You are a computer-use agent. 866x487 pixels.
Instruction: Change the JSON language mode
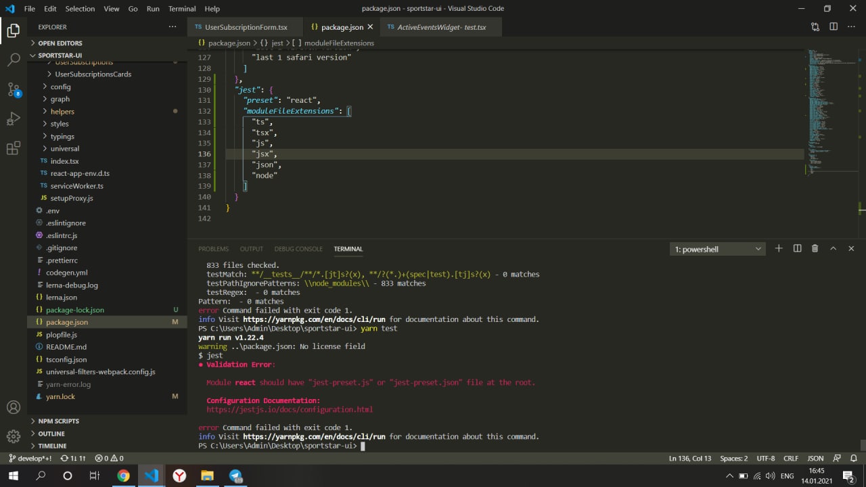[815, 458]
